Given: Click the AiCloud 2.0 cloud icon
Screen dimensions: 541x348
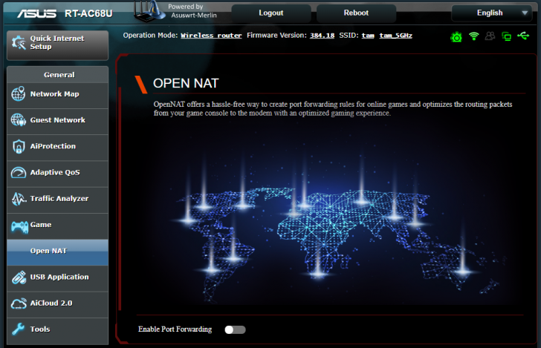Looking at the screenshot, I should point(19,303).
